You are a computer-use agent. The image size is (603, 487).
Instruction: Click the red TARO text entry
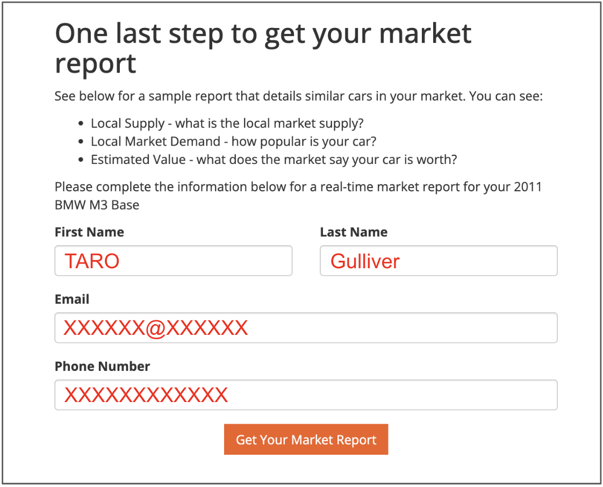pos(92,261)
